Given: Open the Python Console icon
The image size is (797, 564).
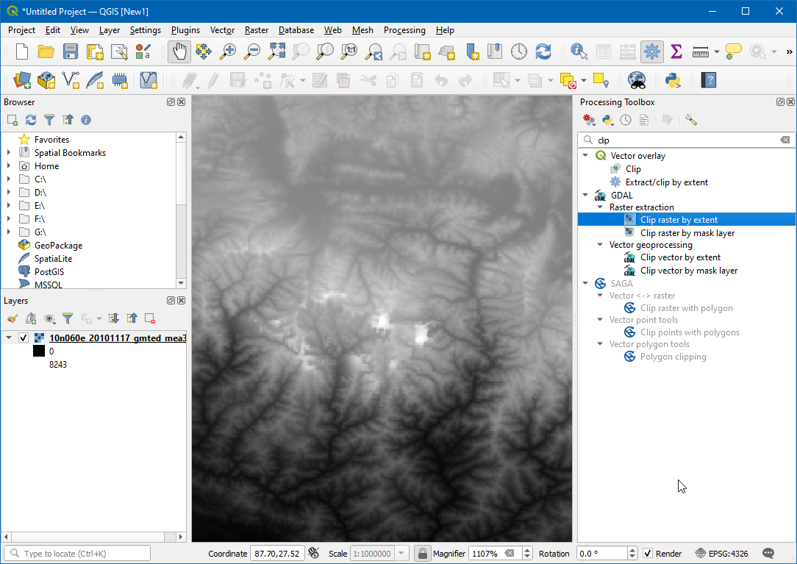Looking at the screenshot, I should [x=672, y=79].
